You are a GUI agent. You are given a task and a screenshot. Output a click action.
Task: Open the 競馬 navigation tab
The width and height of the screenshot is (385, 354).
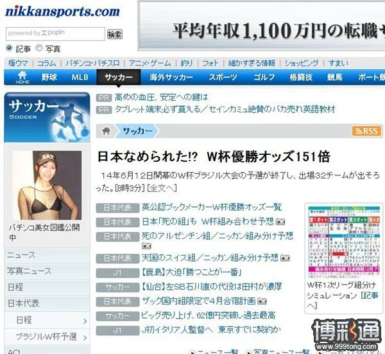(335, 77)
